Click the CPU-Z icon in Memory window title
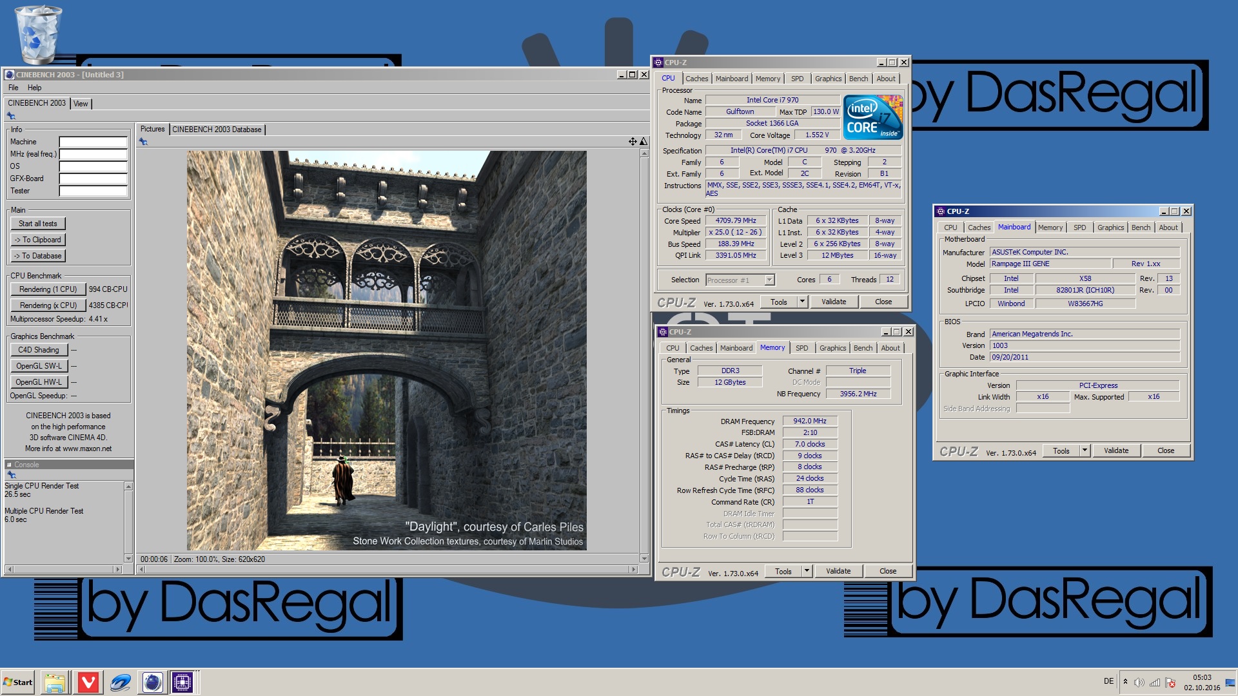Image resolution: width=1238 pixels, height=696 pixels. (662, 332)
